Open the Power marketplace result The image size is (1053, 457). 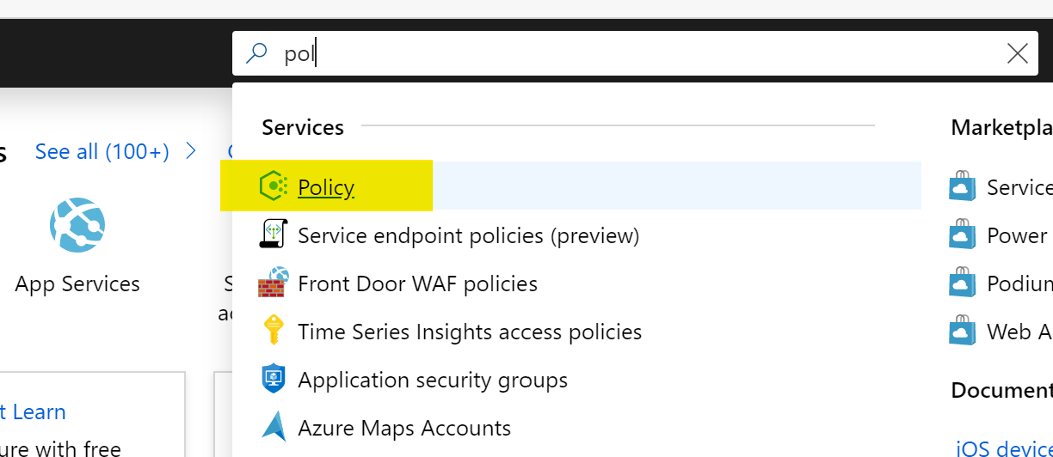[1017, 235]
